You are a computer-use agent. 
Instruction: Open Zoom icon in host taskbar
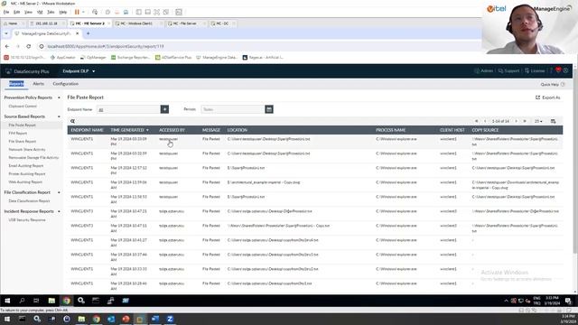pos(170,319)
